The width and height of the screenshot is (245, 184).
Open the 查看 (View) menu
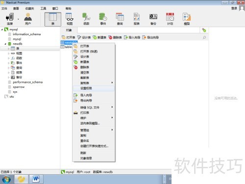tap(16, 8)
